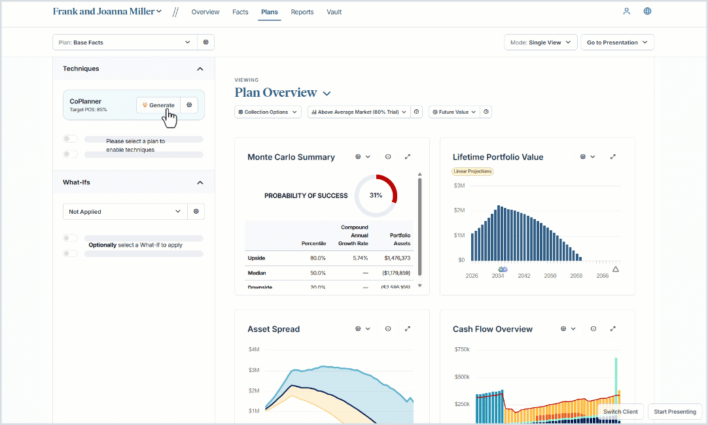Open the What-Ifs settings gear icon

point(196,211)
